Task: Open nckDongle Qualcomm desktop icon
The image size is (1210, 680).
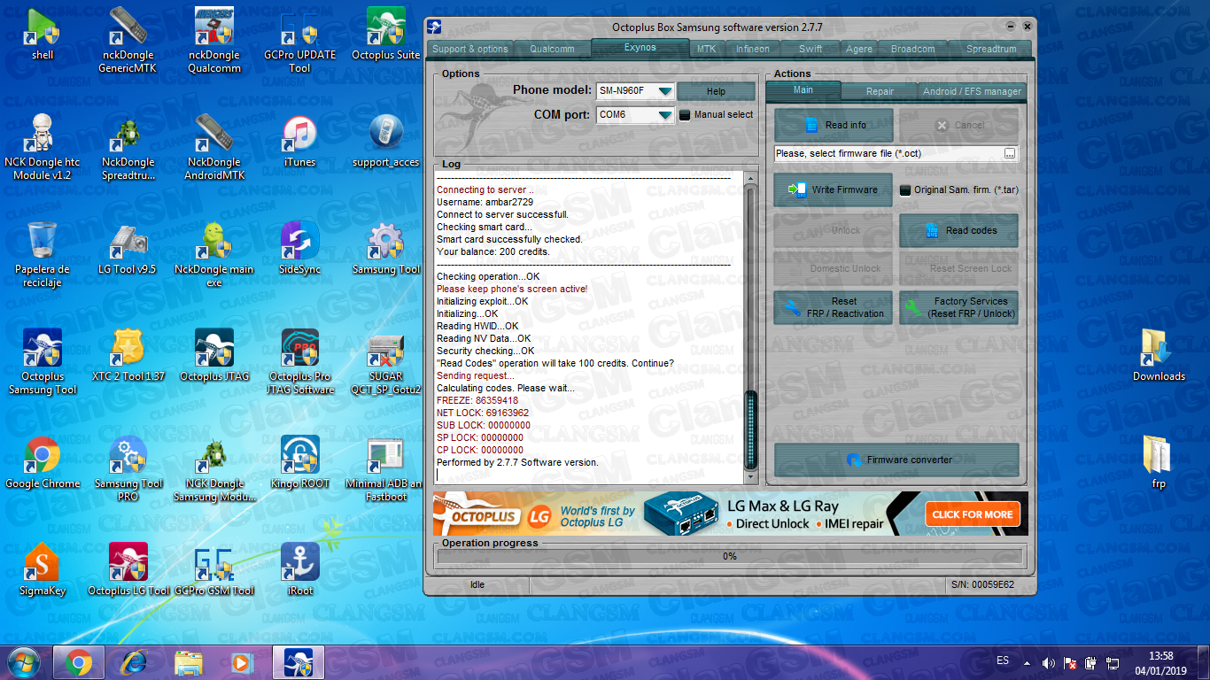Action: click(214, 40)
